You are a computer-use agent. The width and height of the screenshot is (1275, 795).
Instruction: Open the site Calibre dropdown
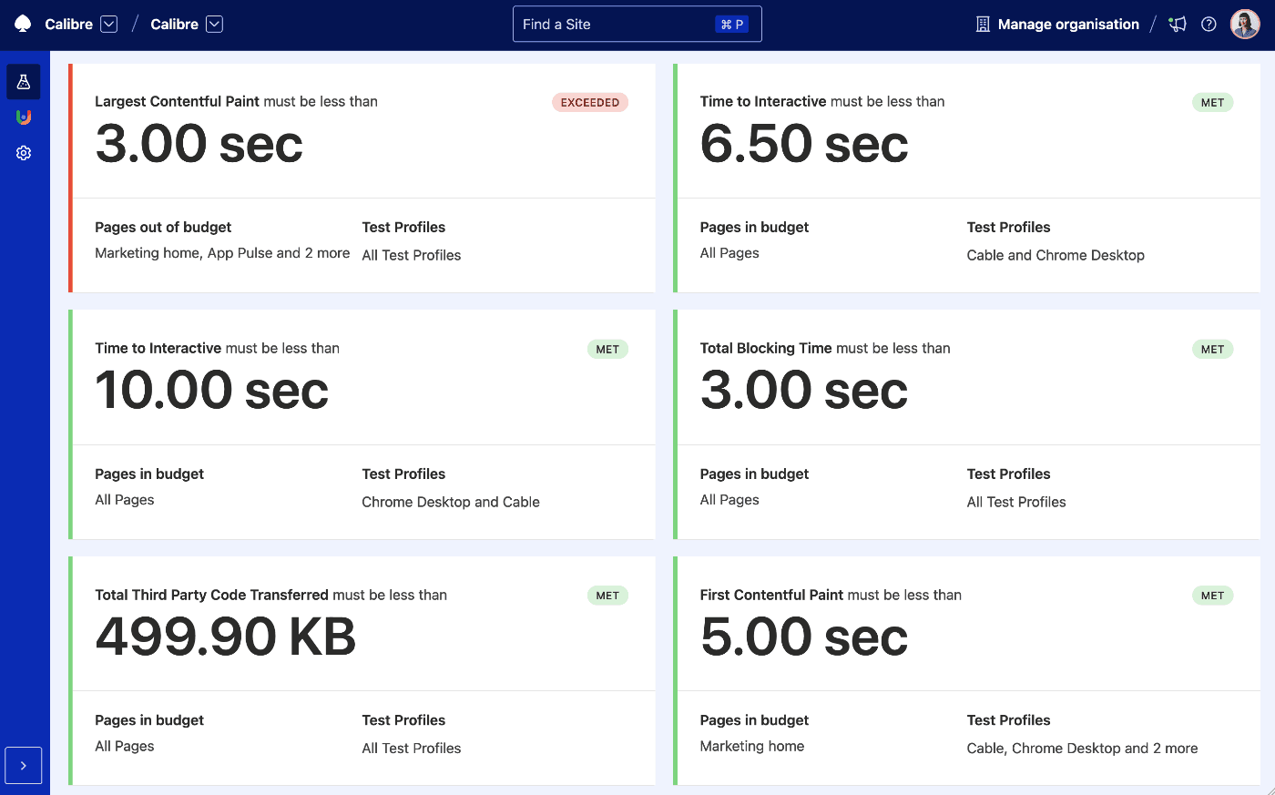215,25
